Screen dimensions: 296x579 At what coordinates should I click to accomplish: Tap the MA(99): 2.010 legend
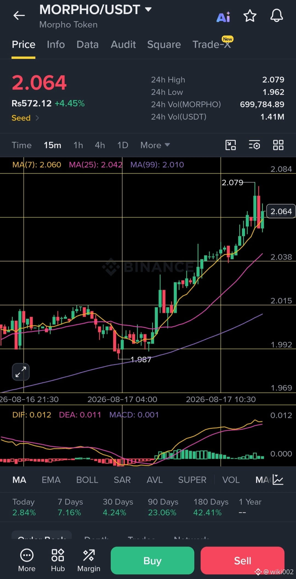point(157,165)
